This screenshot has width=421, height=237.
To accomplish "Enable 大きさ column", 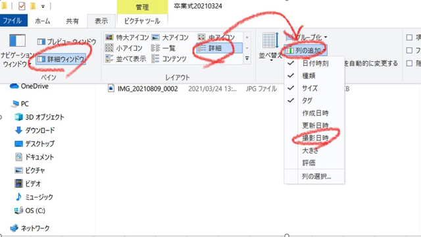I will tap(314, 151).
